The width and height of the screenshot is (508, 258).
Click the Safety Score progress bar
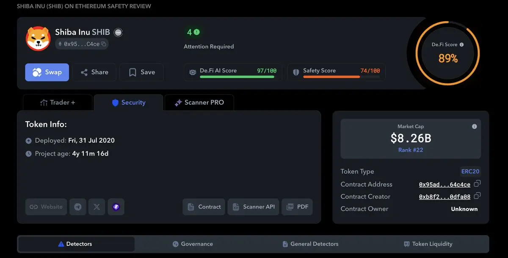(341, 77)
